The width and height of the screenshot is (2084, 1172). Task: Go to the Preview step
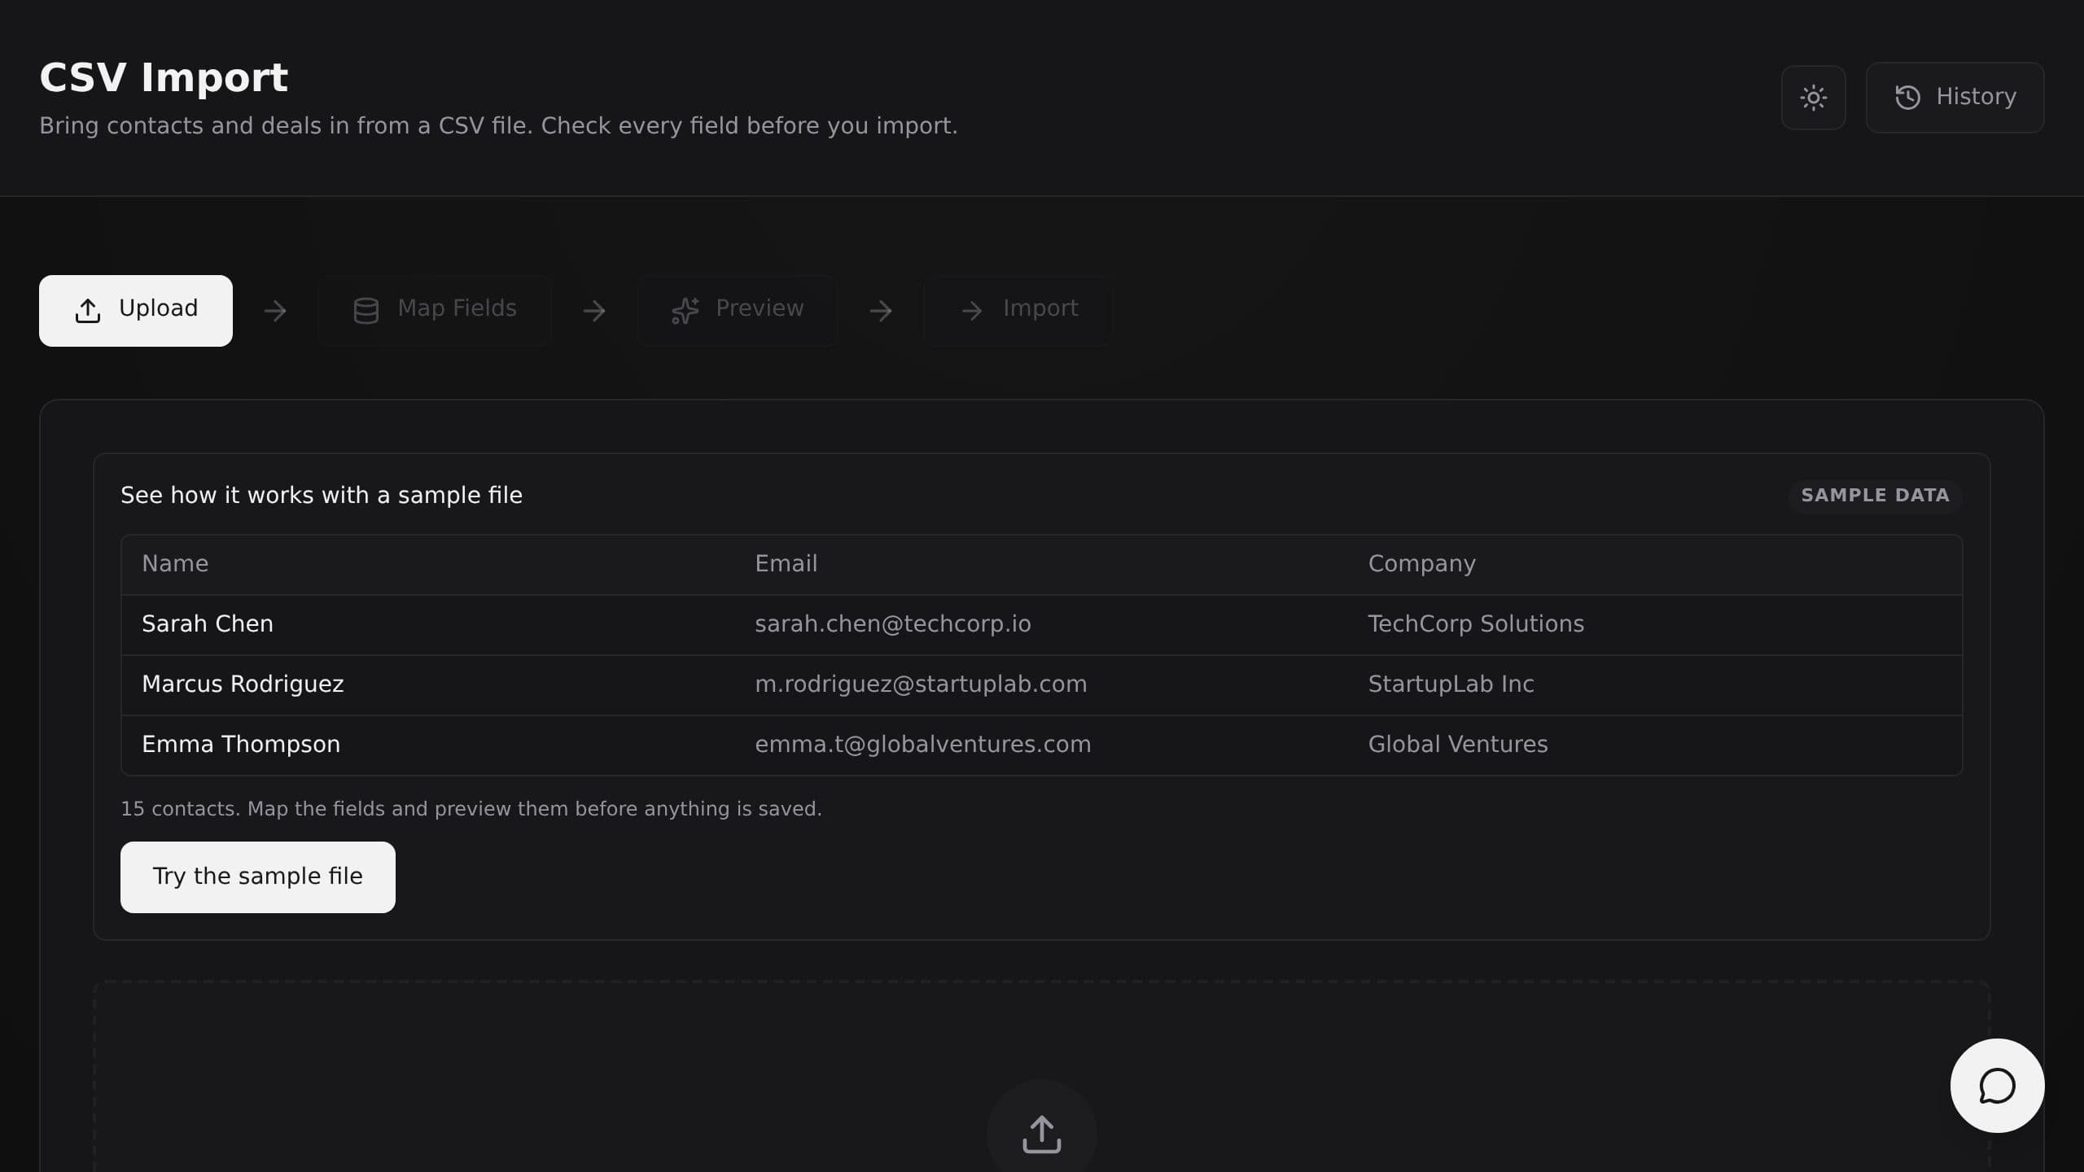[x=737, y=310]
